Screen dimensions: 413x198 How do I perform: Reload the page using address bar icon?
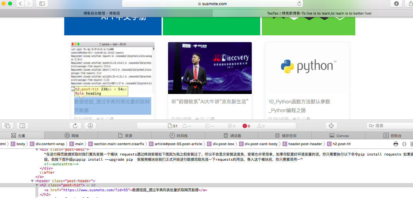click(299, 4)
